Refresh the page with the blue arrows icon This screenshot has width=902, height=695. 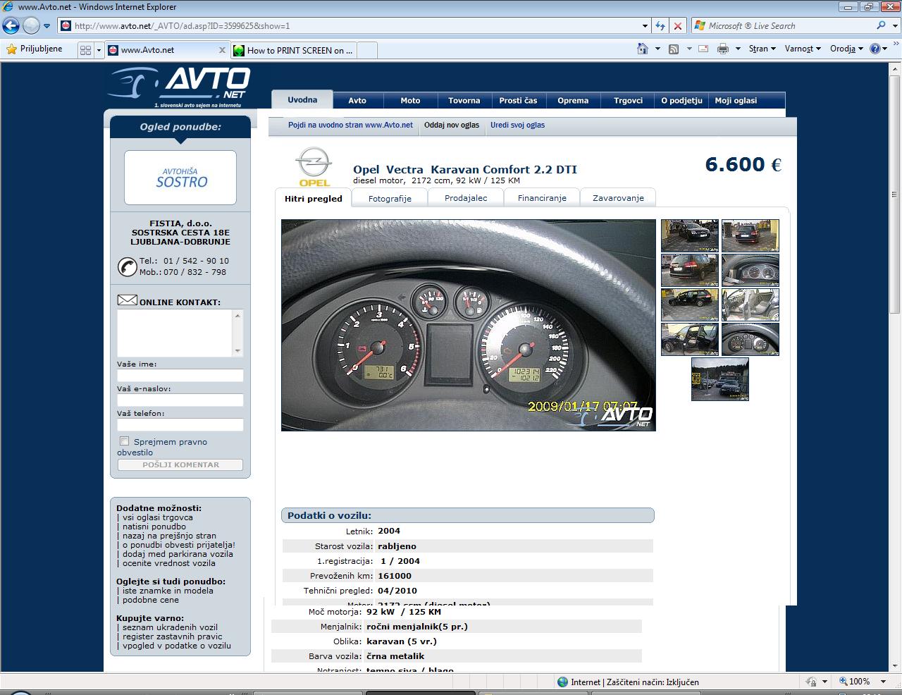point(660,26)
